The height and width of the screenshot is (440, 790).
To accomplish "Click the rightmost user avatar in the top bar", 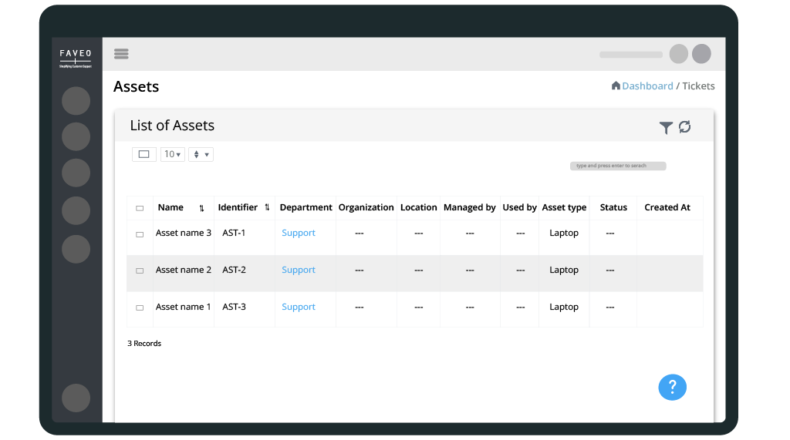I will click(701, 54).
